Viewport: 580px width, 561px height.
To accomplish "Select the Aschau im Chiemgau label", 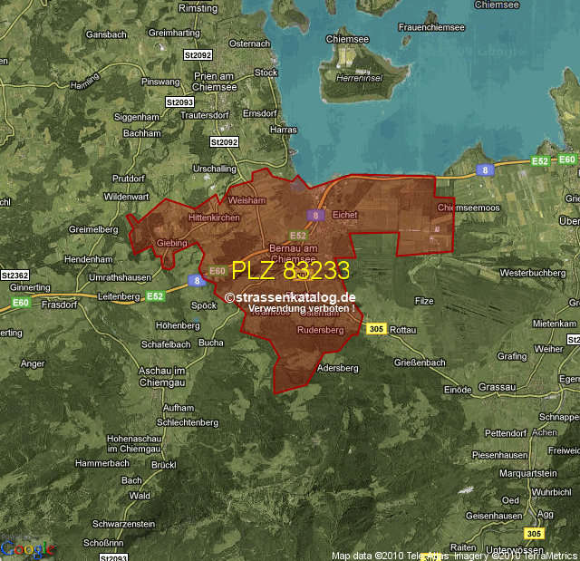I will coord(172,378).
